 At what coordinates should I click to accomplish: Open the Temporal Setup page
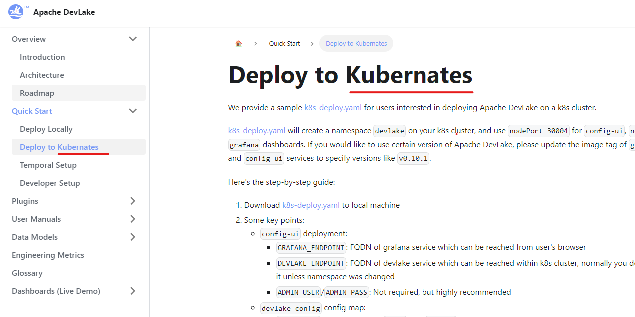point(48,165)
